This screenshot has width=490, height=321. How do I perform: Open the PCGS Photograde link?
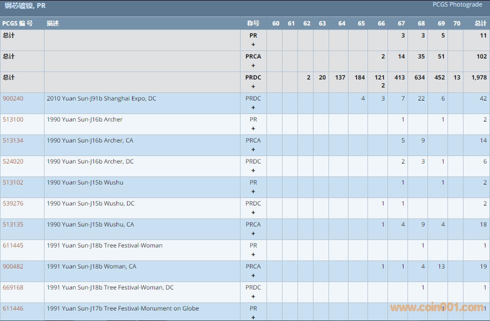tap(457, 4)
